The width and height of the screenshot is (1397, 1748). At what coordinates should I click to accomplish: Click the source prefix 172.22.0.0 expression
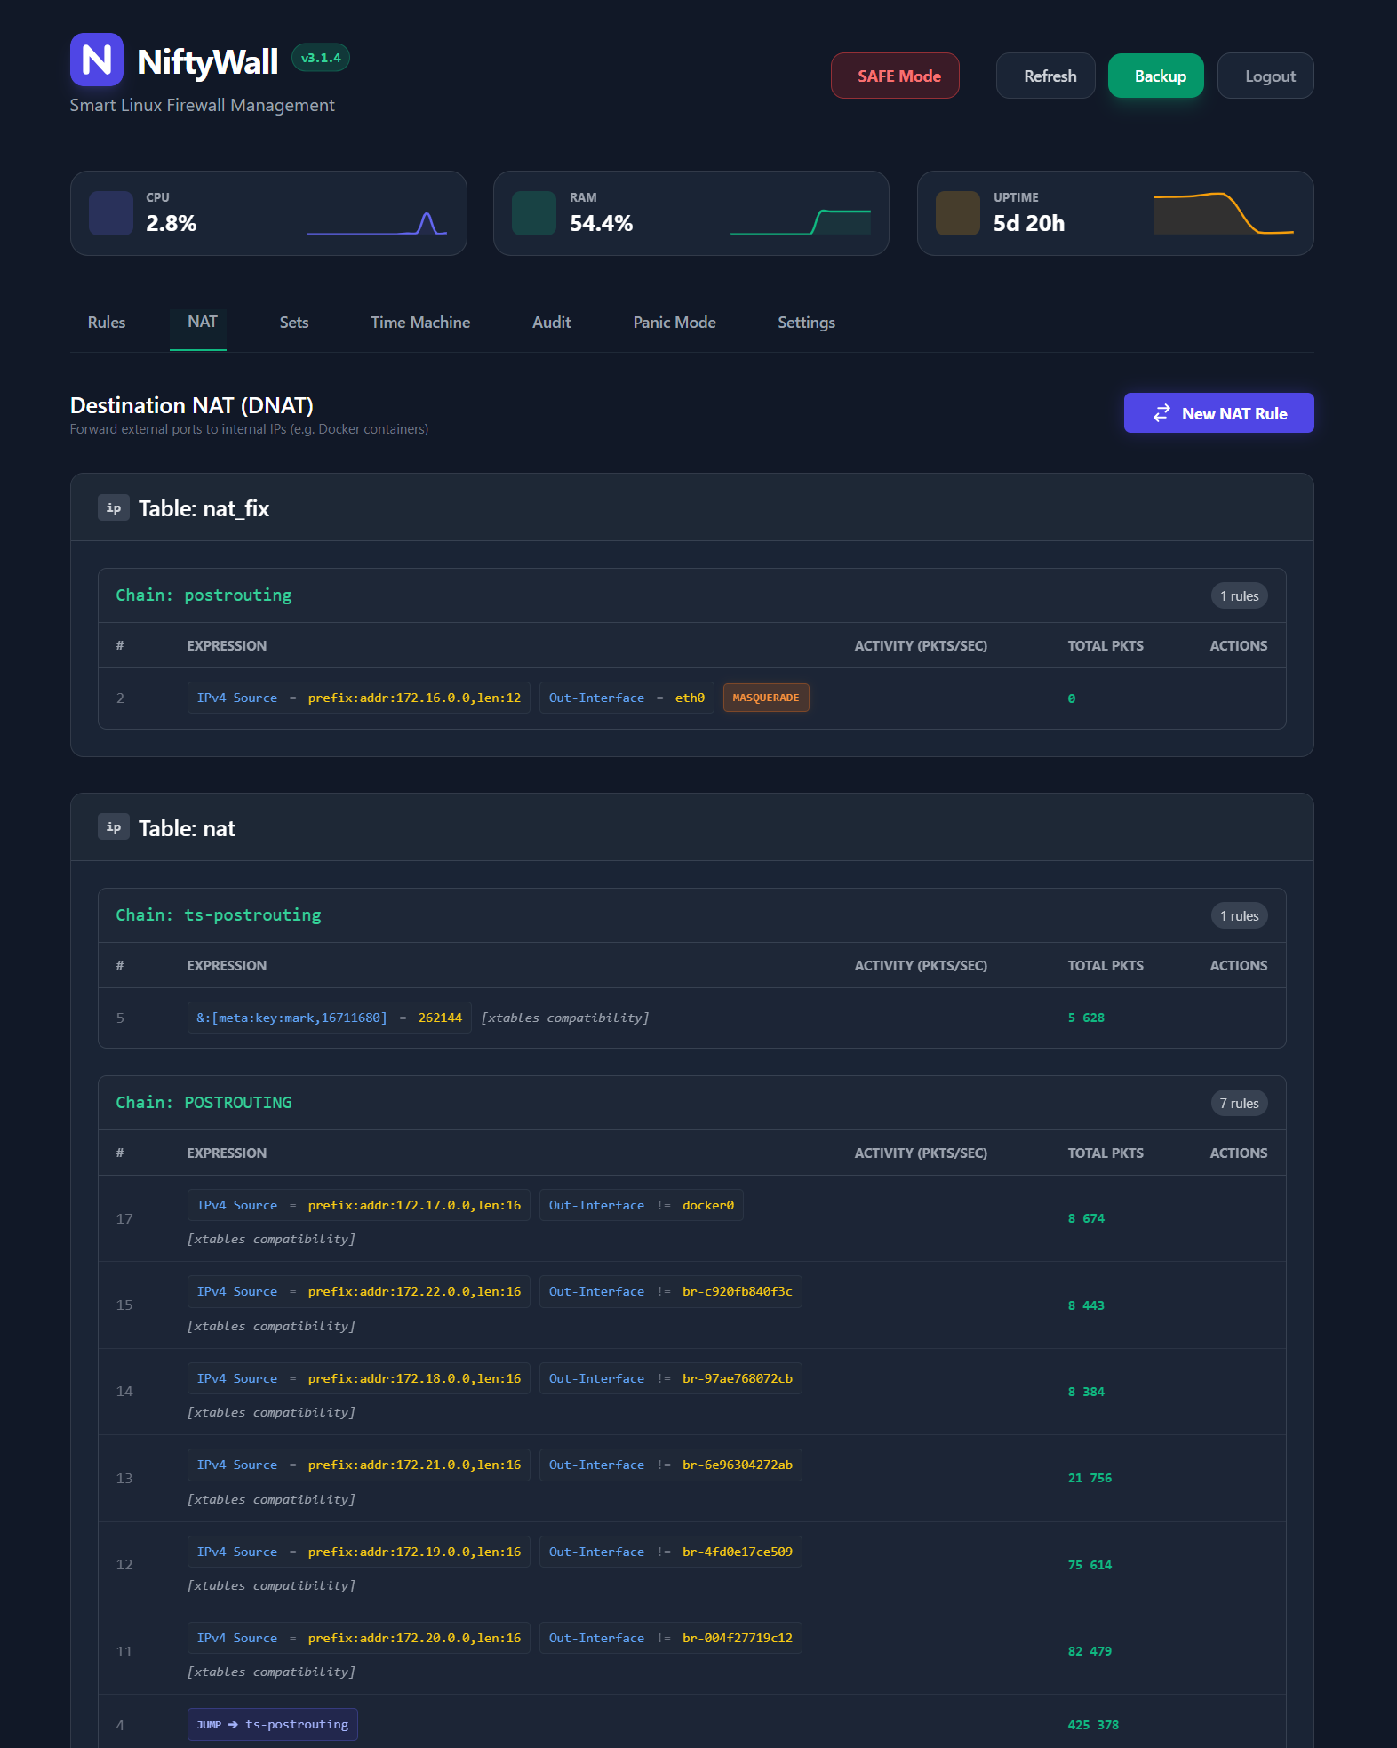359,1291
